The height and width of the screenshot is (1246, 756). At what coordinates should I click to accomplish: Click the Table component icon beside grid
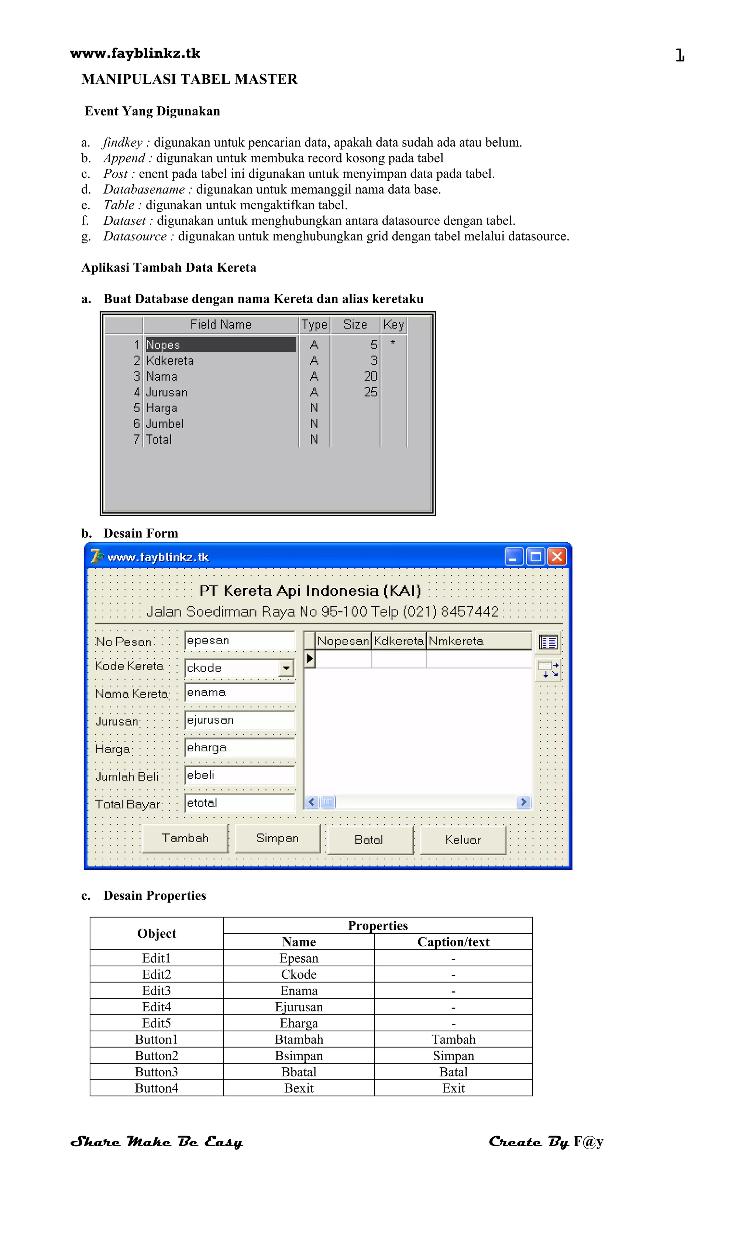click(548, 642)
